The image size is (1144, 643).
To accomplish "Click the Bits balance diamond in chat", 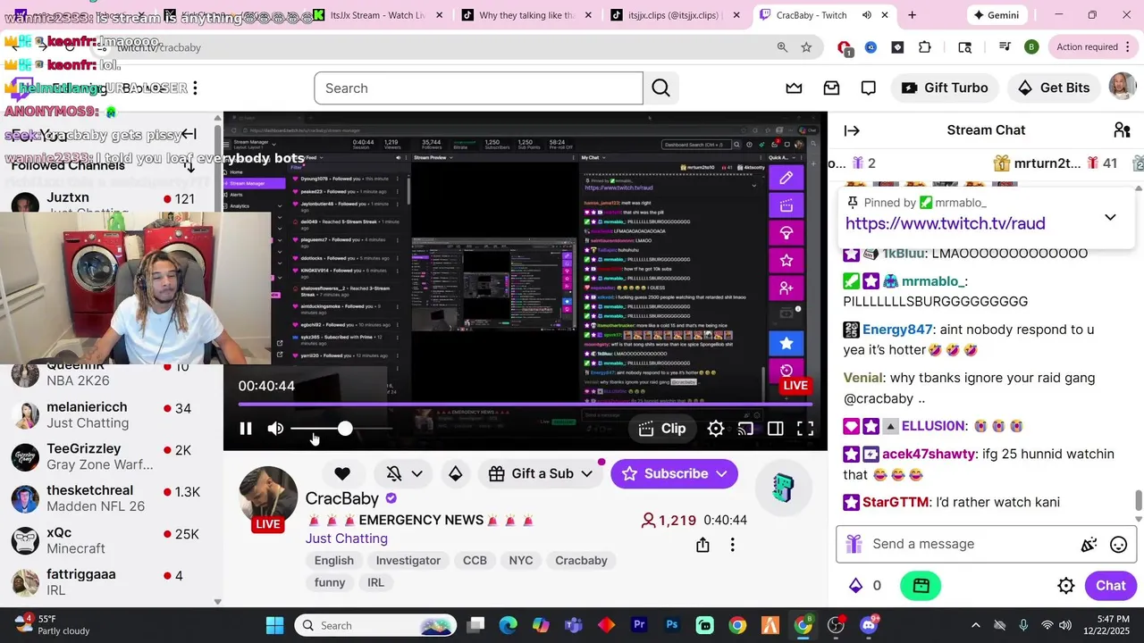I will click(x=855, y=586).
